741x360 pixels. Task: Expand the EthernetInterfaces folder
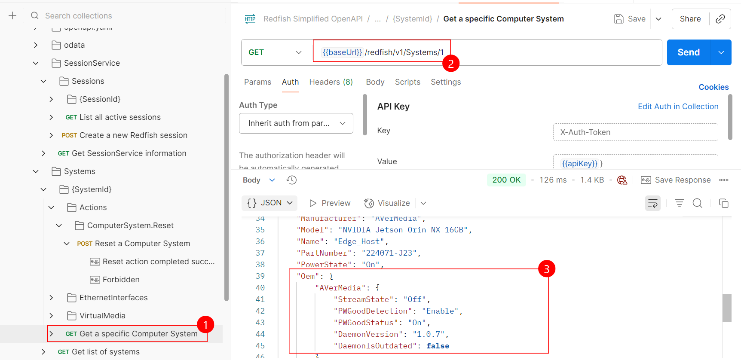click(x=51, y=298)
